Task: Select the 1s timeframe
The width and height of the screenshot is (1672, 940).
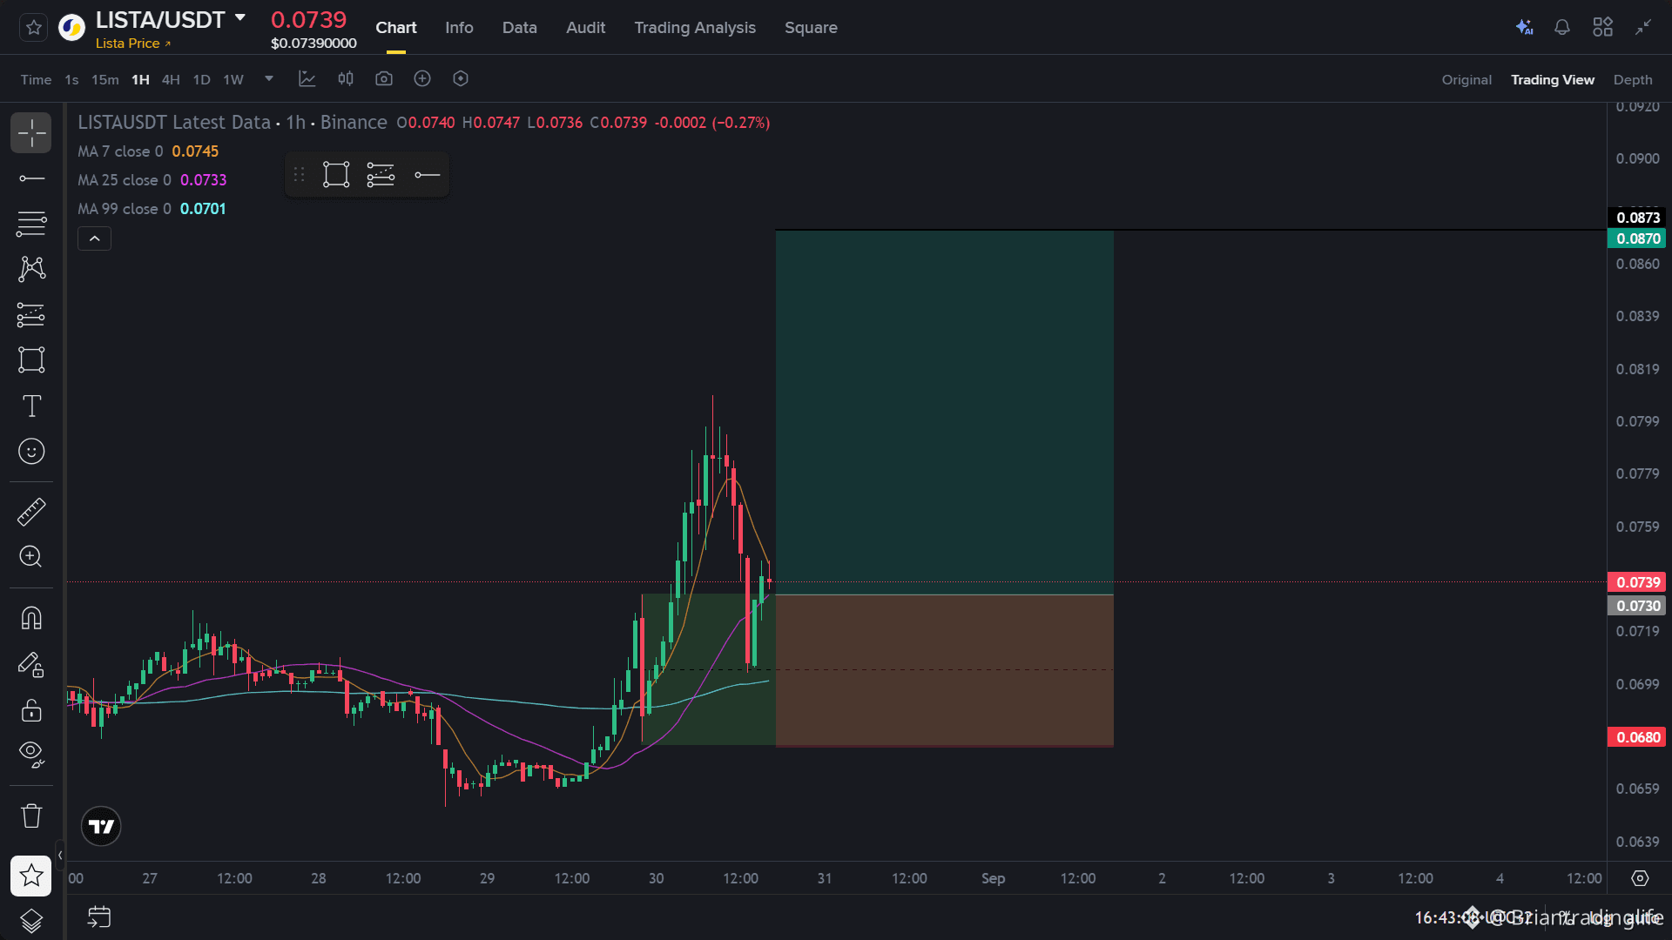Action: pyautogui.click(x=71, y=80)
